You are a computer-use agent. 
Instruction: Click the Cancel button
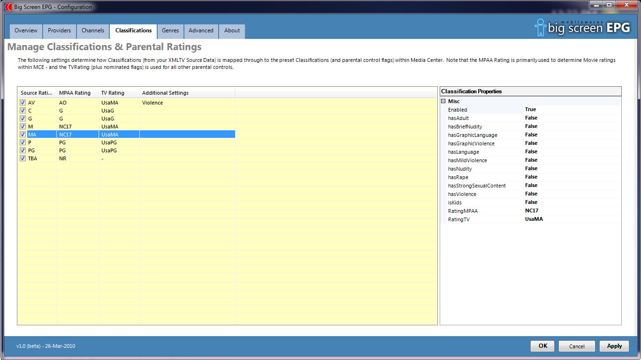point(577,346)
